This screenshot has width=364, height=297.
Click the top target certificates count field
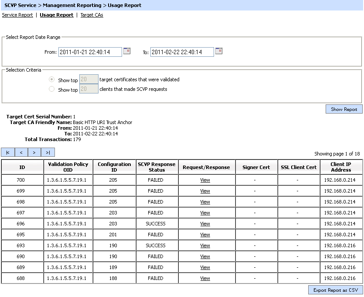(89, 79)
